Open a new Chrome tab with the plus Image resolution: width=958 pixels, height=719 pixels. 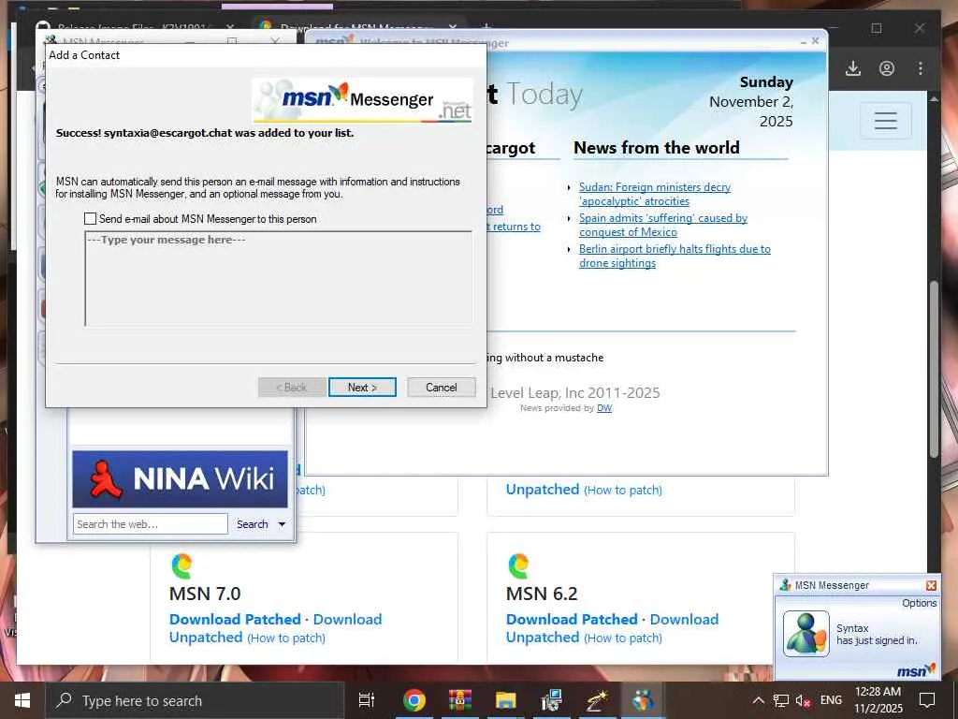click(486, 27)
